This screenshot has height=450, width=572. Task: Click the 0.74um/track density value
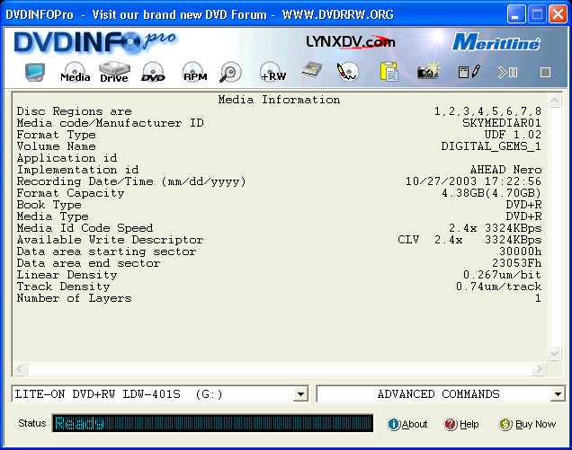498,287
